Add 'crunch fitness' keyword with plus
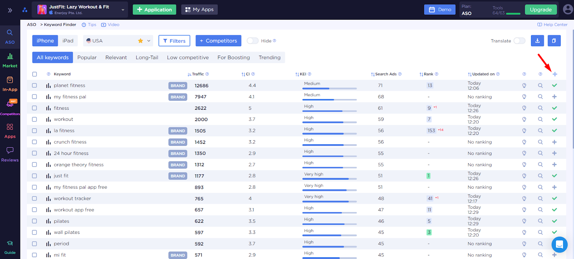Viewport: 574px width, 259px height. tap(554, 142)
